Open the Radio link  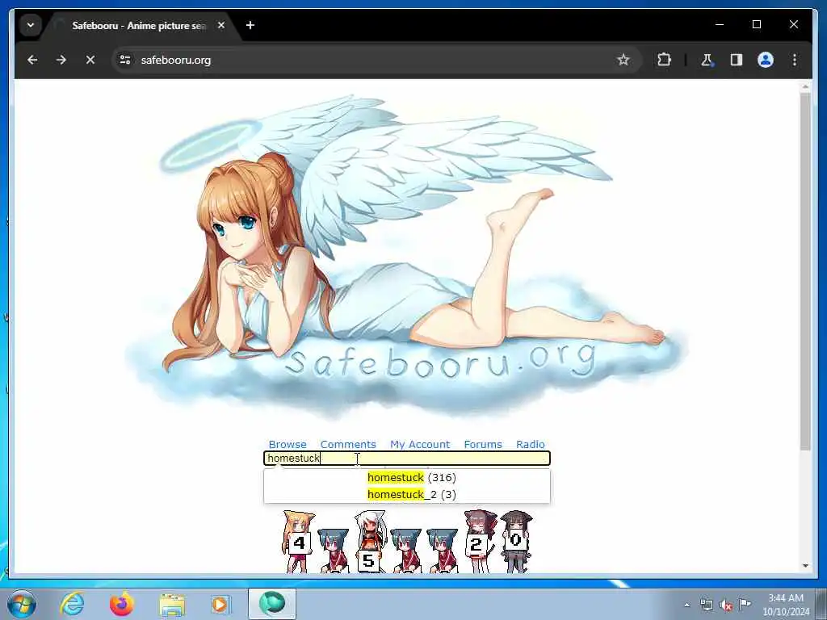pos(530,445)
